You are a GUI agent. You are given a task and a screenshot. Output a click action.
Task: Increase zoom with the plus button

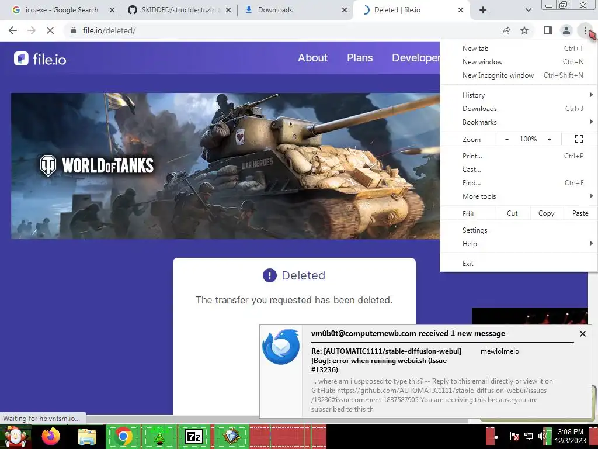pyautogui.click(x=550, y=139)
